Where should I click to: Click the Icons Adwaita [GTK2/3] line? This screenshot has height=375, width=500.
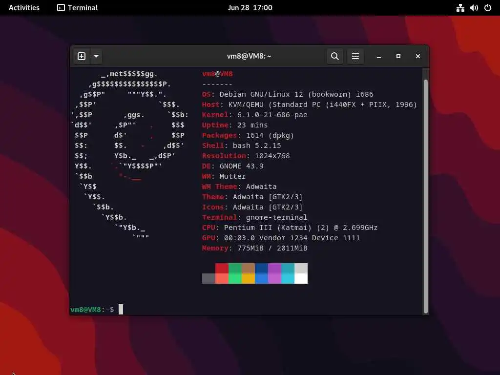tap(252, 207)
